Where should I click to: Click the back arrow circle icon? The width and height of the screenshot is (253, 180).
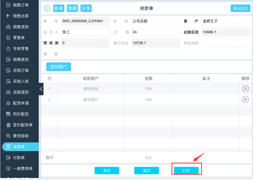47,8
